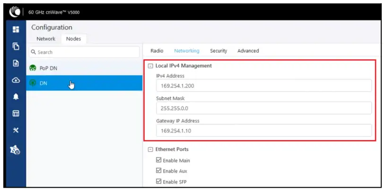Open the tools wrench icon in sidebar
The image size is (384, 190).
[16, 130]
